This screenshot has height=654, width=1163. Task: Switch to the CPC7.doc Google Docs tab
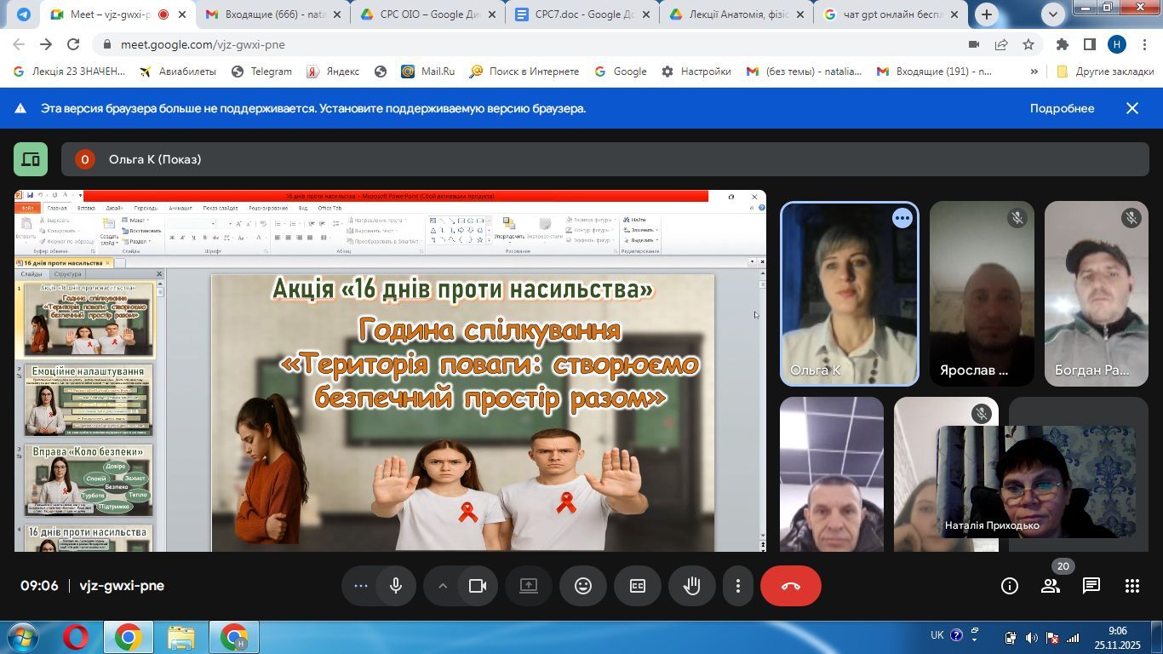pyautogui.click(x=582, y=14)
